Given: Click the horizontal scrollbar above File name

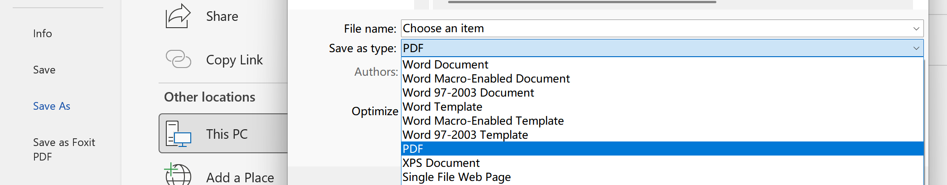Looking at the screenshot, I should click(x=582, y=2).
